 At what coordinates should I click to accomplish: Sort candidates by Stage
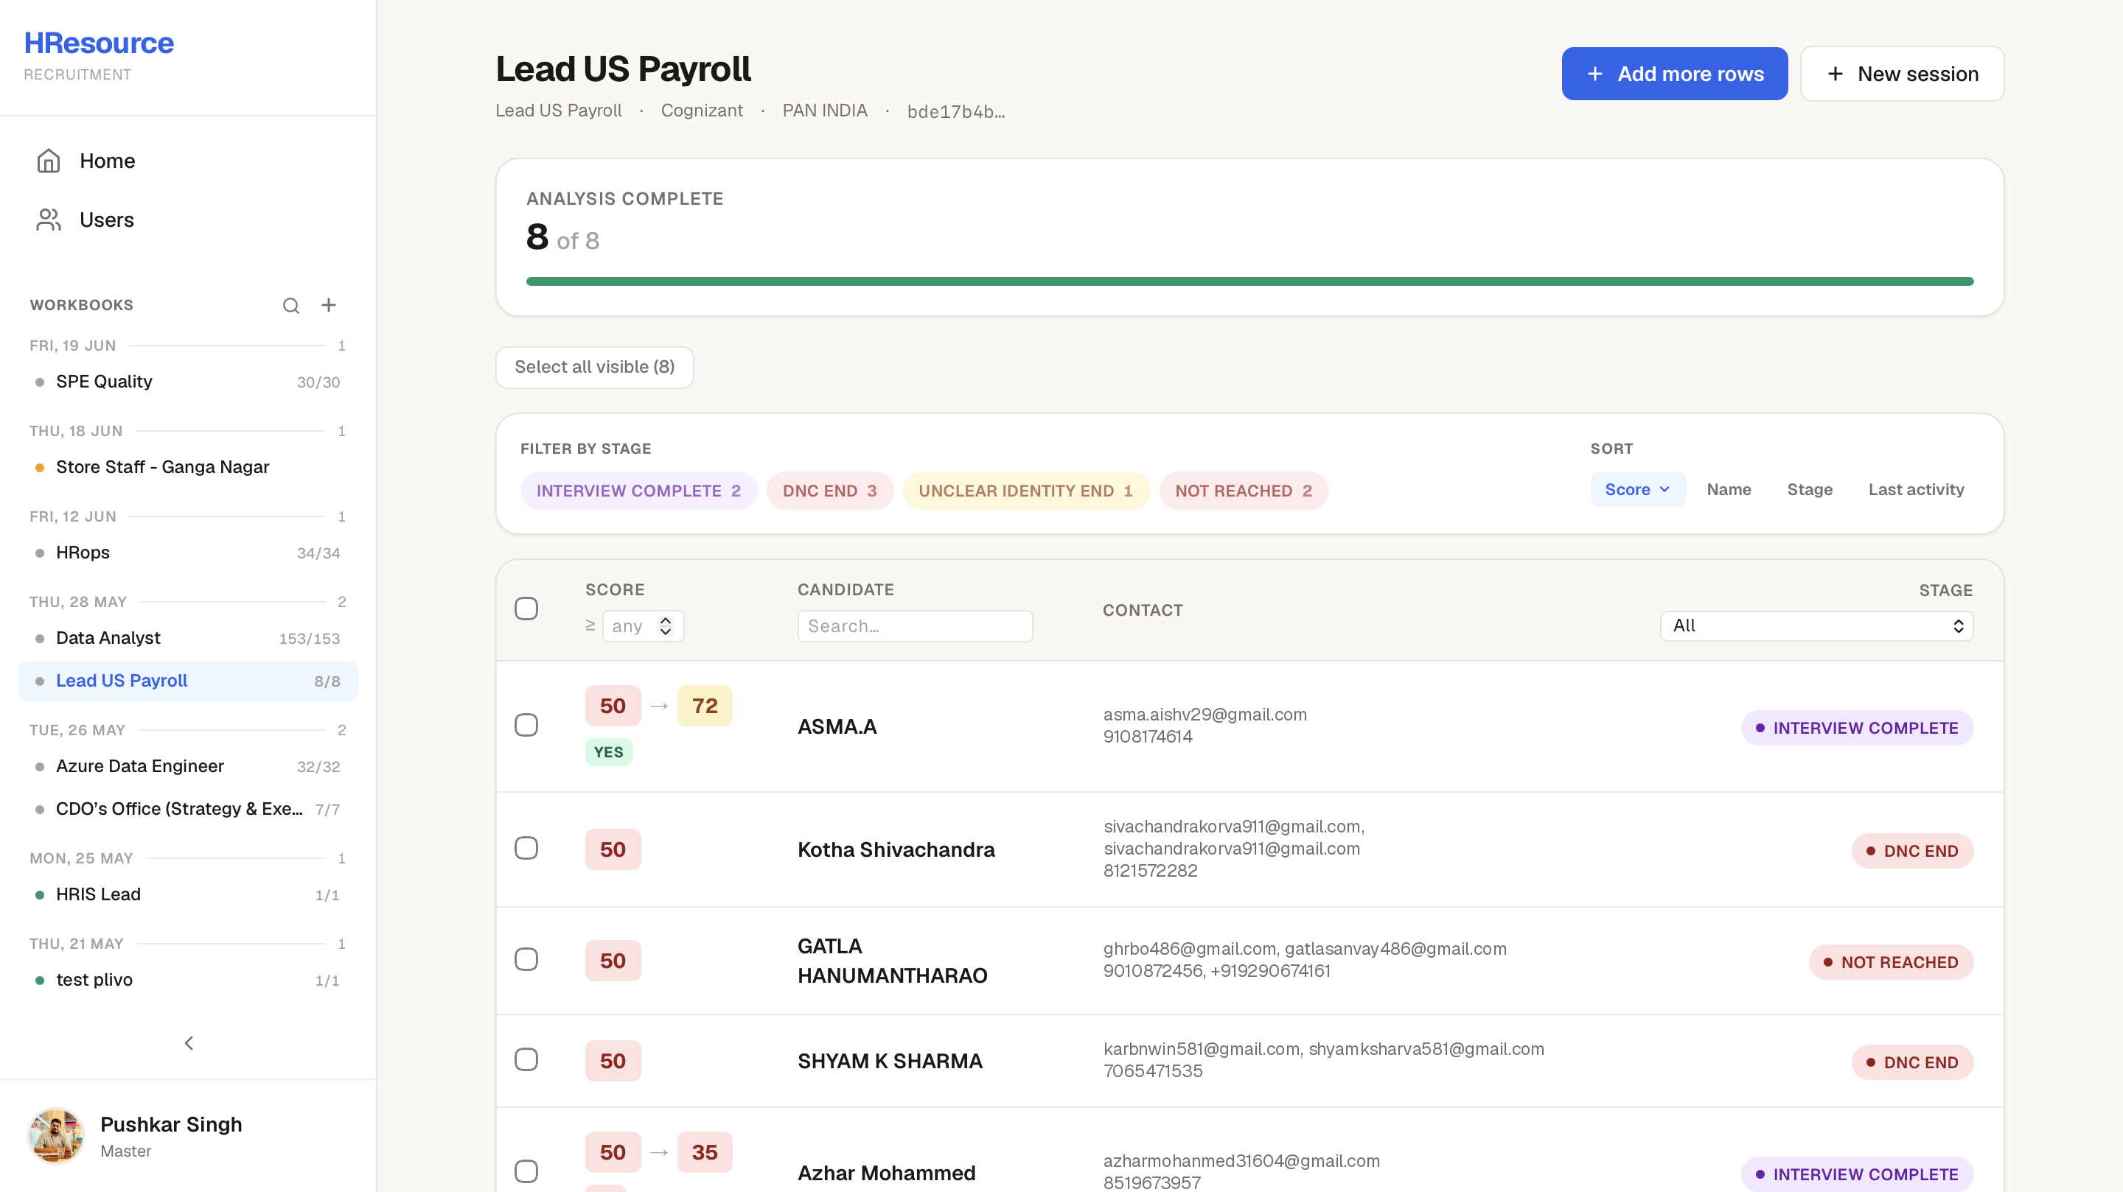[x=1809, y=489]
